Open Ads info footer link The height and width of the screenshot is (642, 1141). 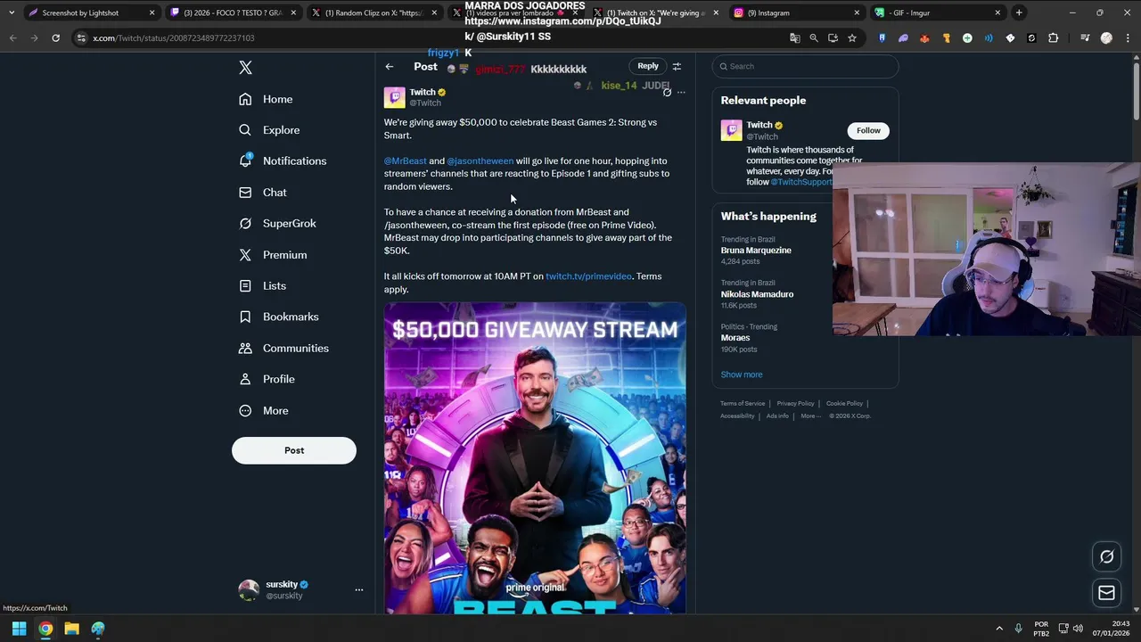pos(777,416)
